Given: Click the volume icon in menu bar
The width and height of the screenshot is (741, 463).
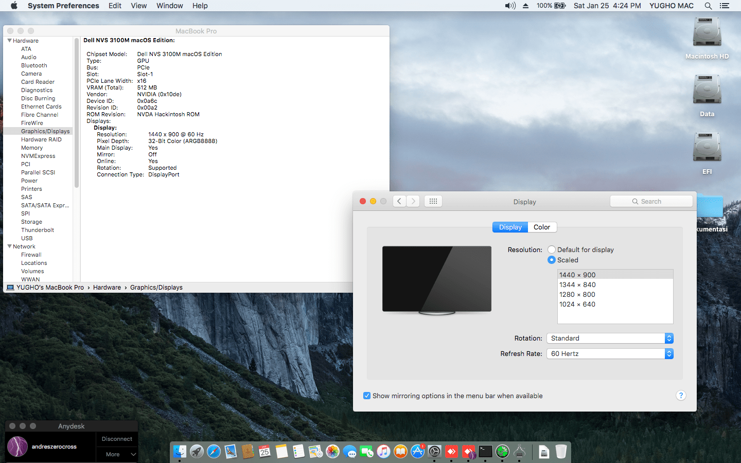Looking at the screenshot, I should (510, 6).
